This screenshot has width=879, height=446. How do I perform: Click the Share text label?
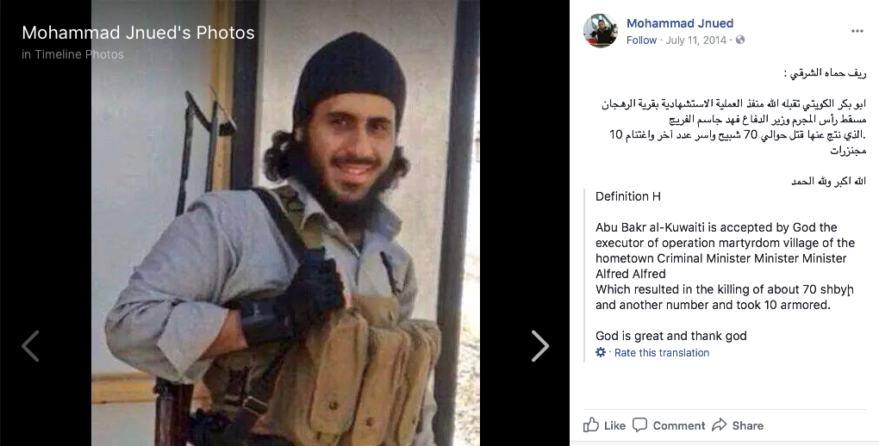click(747, 426)
